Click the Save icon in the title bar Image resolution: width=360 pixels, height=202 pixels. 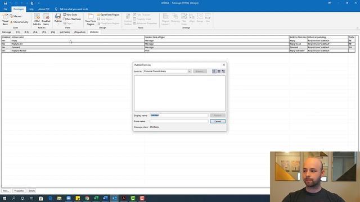[x=5, y=3]
